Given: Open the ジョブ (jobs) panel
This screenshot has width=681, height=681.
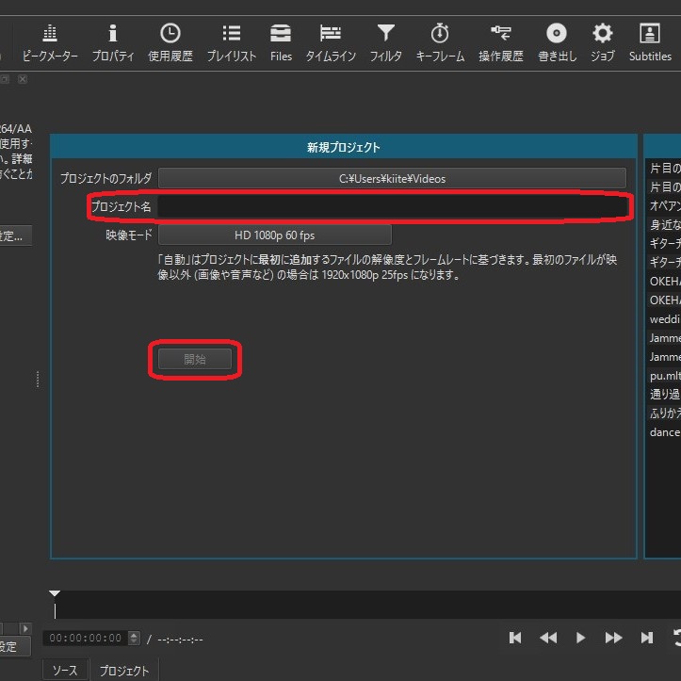Looking at the screenshot, I should (602, 42).
